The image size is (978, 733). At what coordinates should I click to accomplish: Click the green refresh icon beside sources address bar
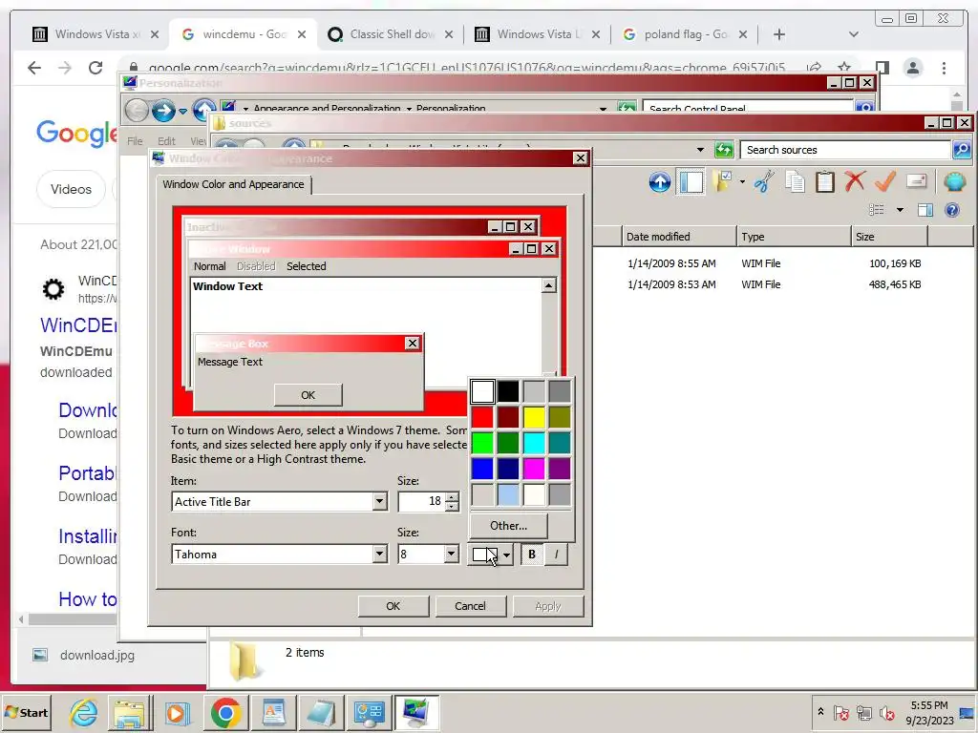[x=724, y=150]
